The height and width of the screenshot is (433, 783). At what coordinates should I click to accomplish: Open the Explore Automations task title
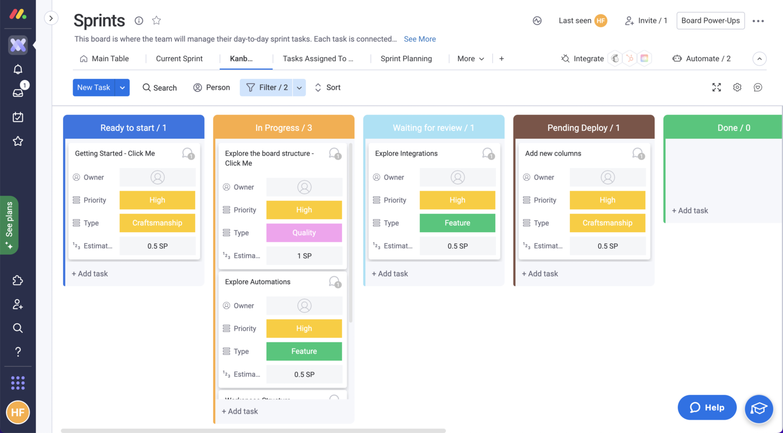[x=258, y=282]
